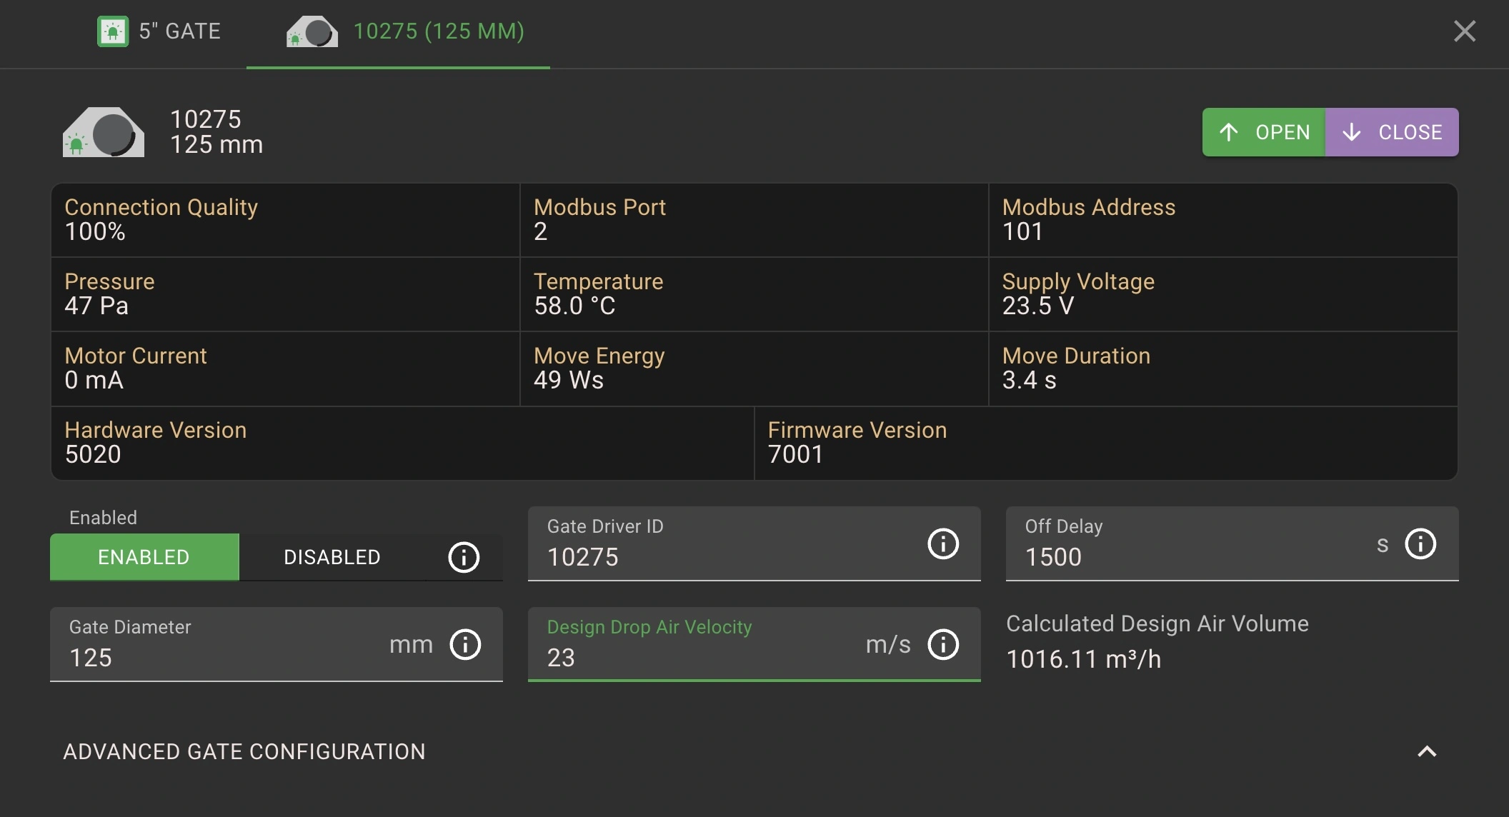Click the gate icon in the 10275 tab
1509x817 pixels.
click(312, 32)
